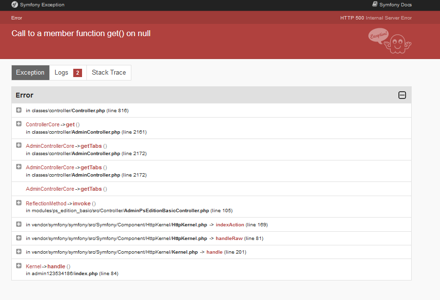The width and height of the screenshot is (440, 300).
Task: Click the indexAction method text
Action: point(230,225)
